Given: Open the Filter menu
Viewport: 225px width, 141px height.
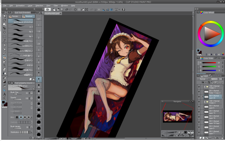Looking at the screenshot, I should (56, 6).
